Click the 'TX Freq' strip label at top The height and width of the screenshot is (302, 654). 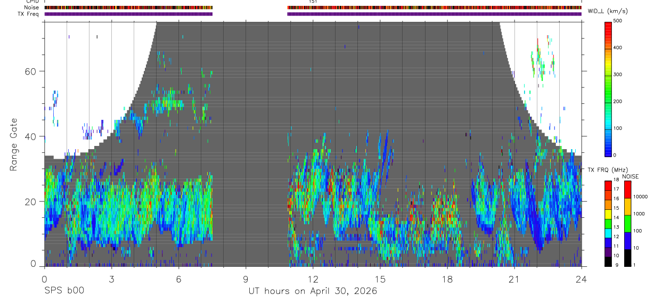pyautogui.click(x=29, y=14)
